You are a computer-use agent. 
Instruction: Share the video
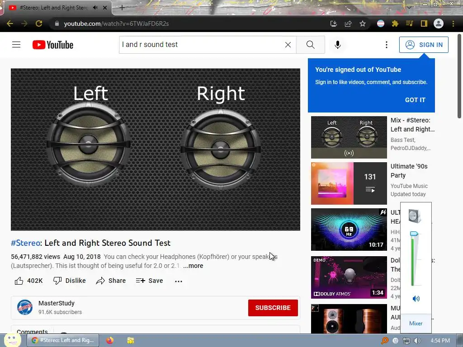tap(111, 281)
